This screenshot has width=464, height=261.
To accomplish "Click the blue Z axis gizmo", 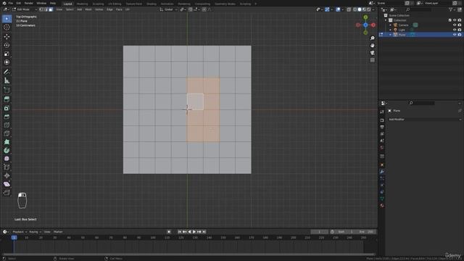I will tap(365, 25).
